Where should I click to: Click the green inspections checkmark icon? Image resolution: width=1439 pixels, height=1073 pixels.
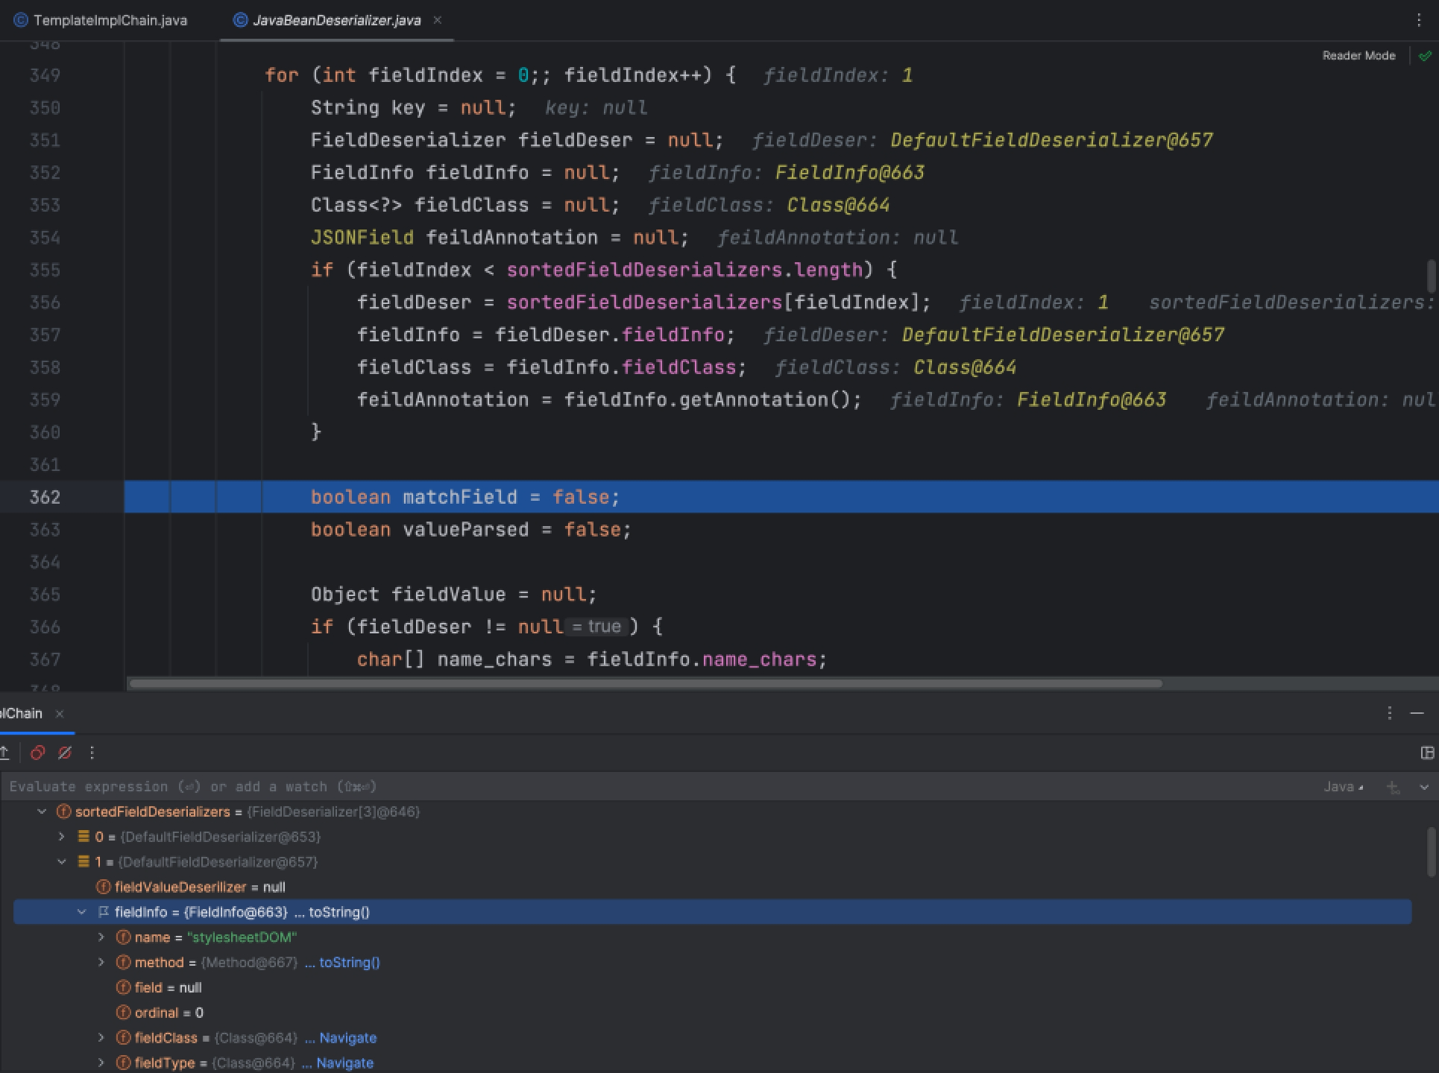tap(1425, 56)
